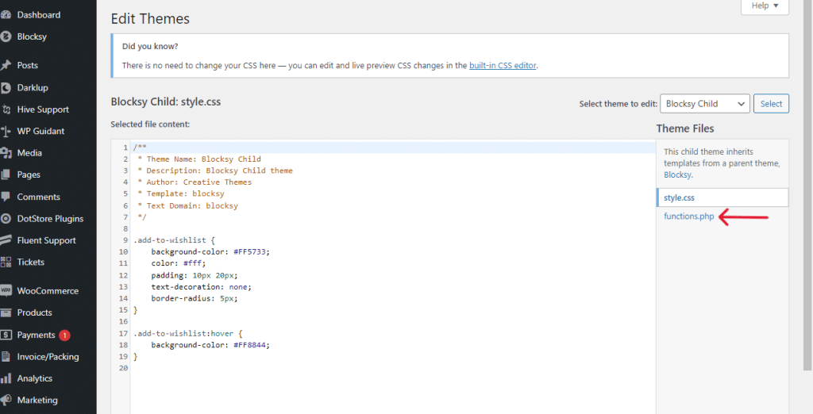
Task: Click the Blocksy logo icon
Action: pos(6,36)
